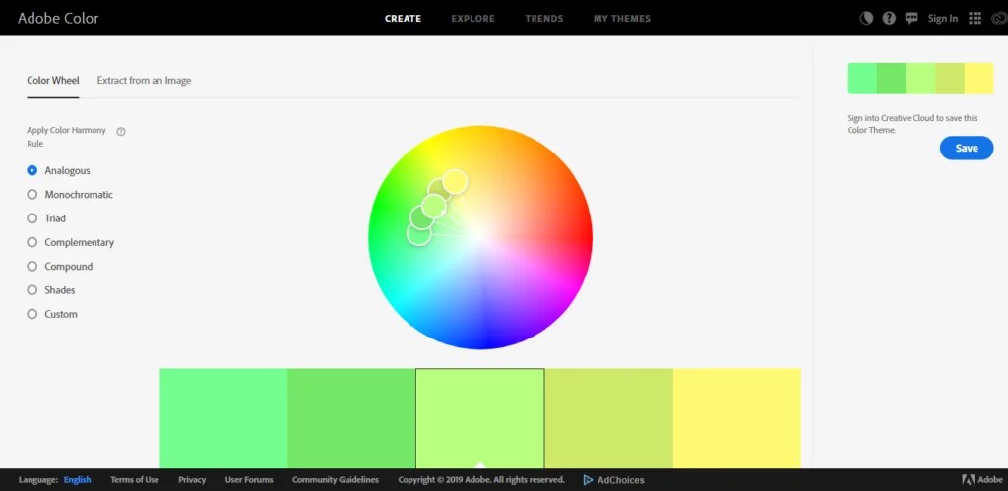Click the AdChoices triangle icon
The height and width of the screenshot is (491, 1008).
click(588, 480)
